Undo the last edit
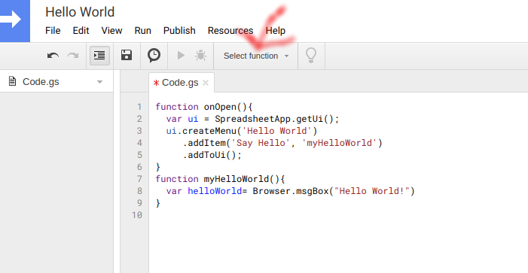 [x=53, y=56]
